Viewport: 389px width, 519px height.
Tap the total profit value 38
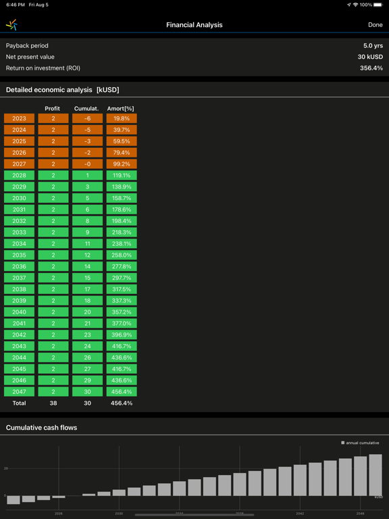click(53, 403)
